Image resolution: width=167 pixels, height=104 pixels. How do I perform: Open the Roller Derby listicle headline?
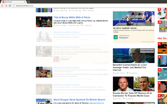67,47
